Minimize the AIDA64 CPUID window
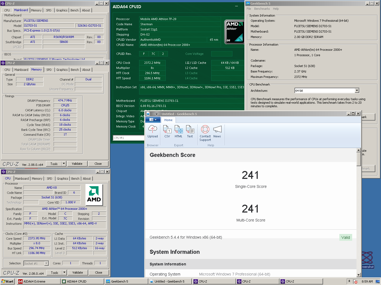This screenshot has width=381, height=285. (236, 6)
